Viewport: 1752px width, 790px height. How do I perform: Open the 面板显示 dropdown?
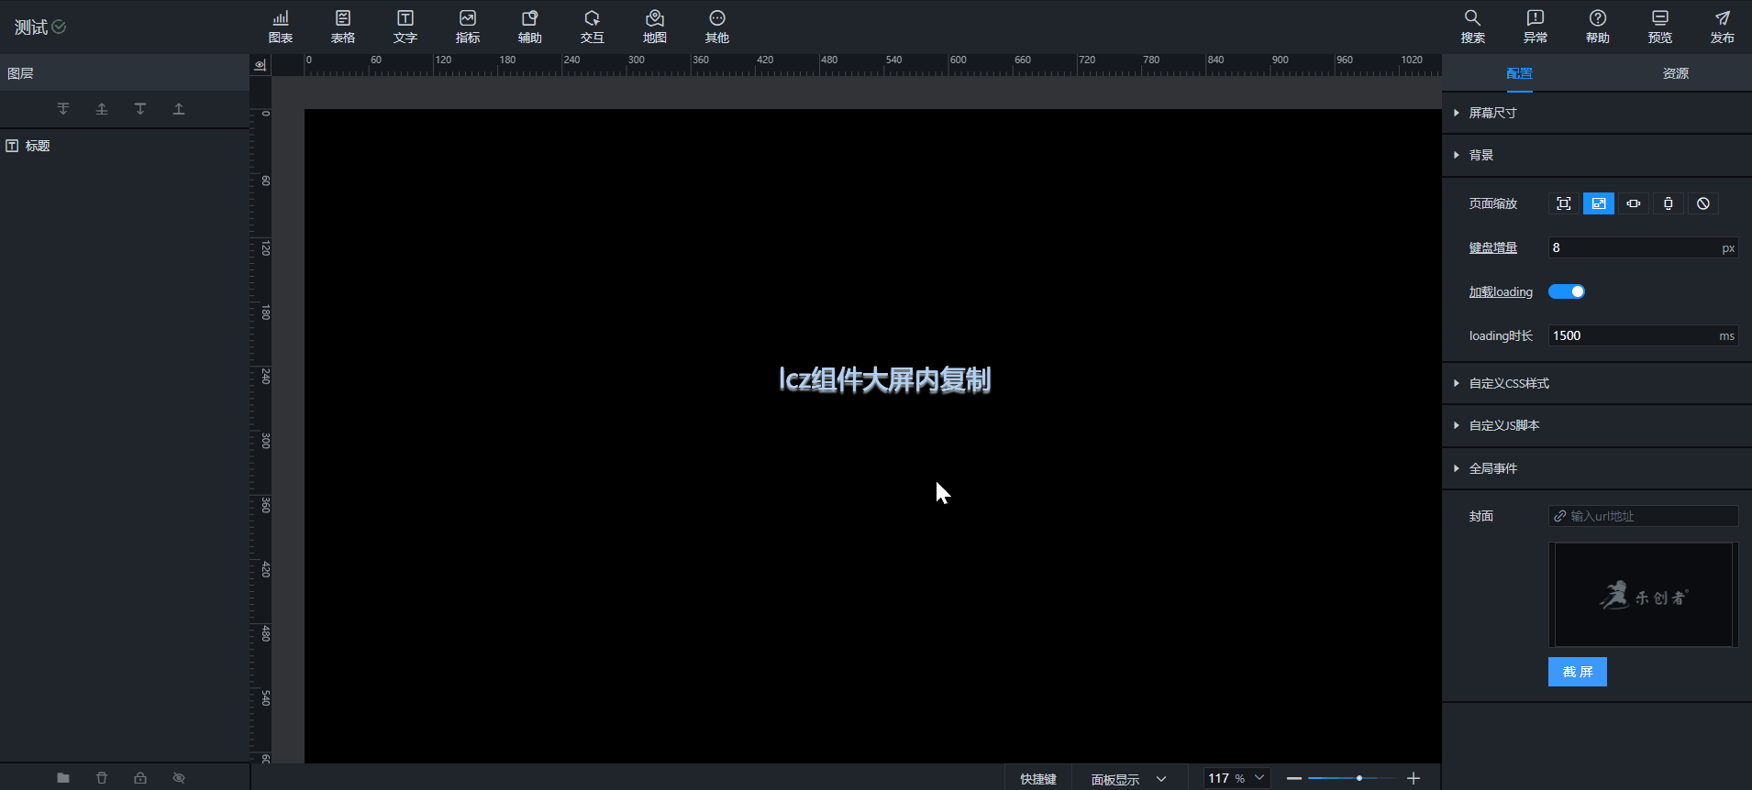[x=1128, y=779]
